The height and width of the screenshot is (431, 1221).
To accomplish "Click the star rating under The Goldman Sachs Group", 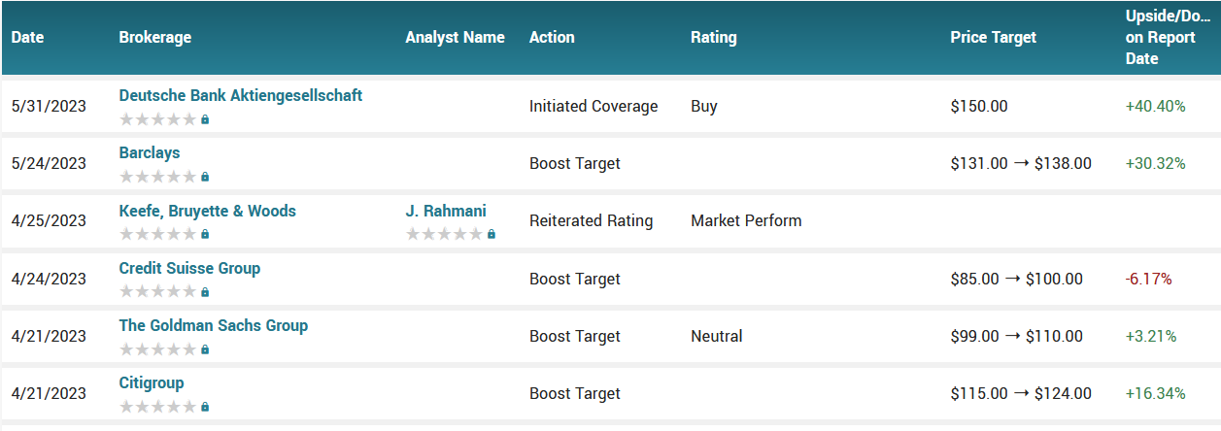I will coord(157,349).
